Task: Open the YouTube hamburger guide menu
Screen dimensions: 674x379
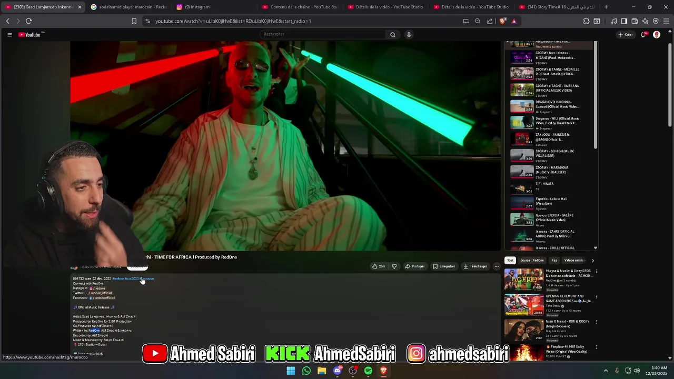Action: tap(9, 35)
